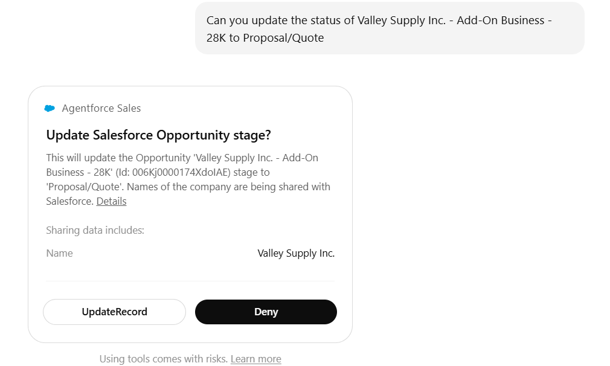Approve with the UpdateRecord button

point(114,312)
